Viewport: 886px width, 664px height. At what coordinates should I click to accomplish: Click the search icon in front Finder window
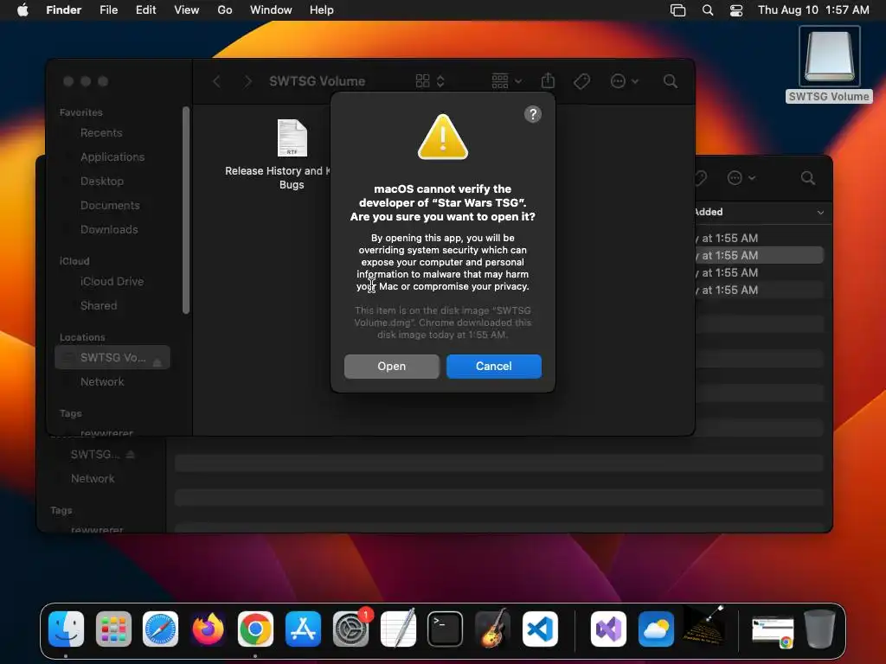(x=671, y=81)
